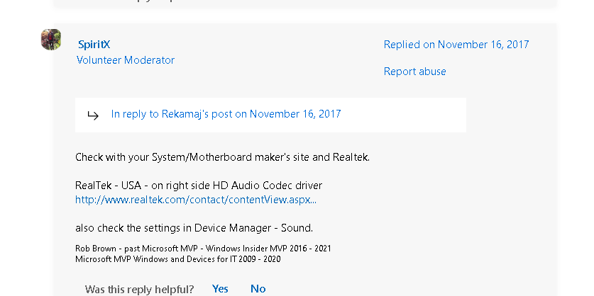Open the realtek.com contentView.aspx link
This screenshot has height=296, width=594.
(x=196, y=200)
